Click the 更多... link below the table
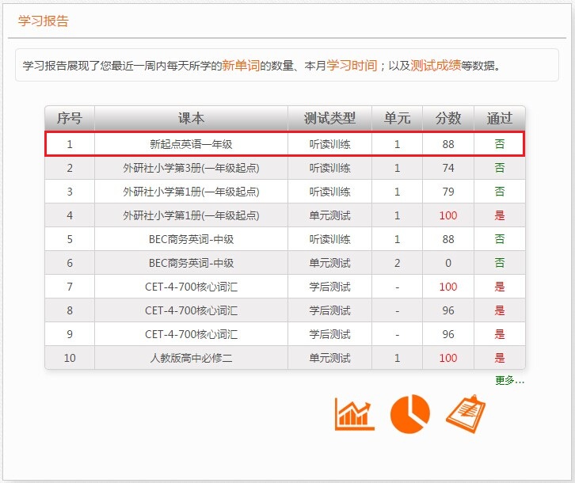The image size is (575, 483). pos(510,380)
